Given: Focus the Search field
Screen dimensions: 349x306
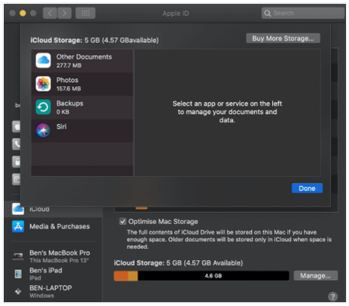Looking at the screenshot, I should pyautogui.click(x=303, y=13).
